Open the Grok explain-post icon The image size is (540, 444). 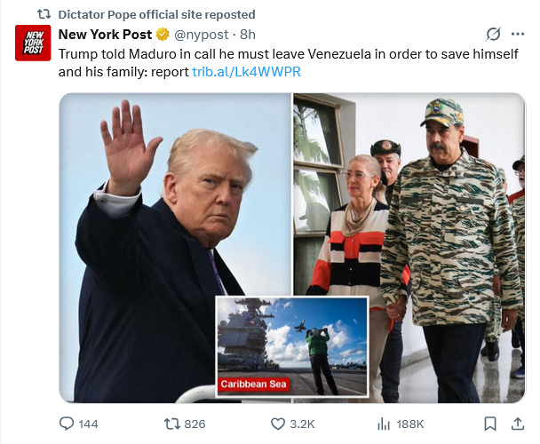tap(493, 34)
